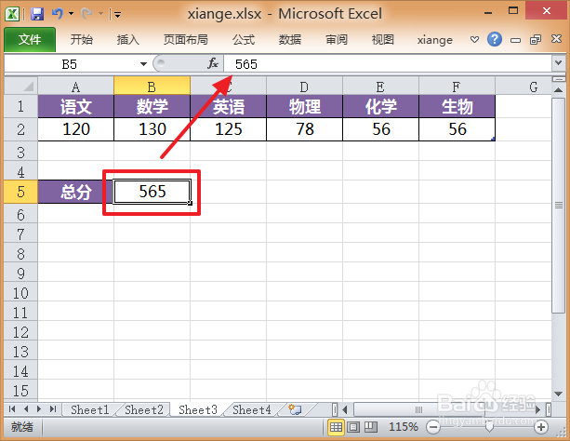570x441 pixels.
Task: Open the xiange ribbon tab
Action: (x=435, y=39)
